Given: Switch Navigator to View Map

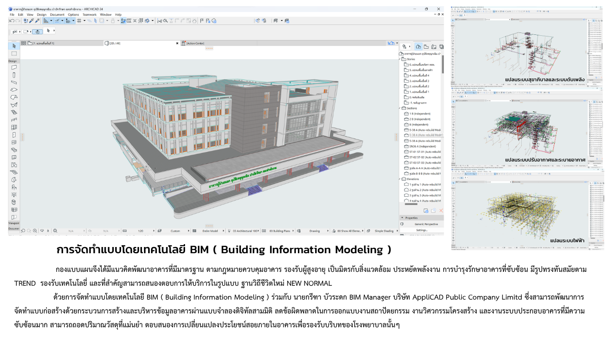Looking at the screenshot, I should pyautogui.click(x=426, y=46).
